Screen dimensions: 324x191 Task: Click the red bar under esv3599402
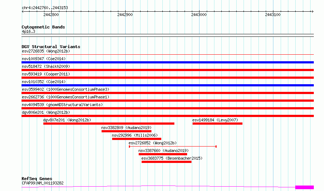tap(167, 93)
